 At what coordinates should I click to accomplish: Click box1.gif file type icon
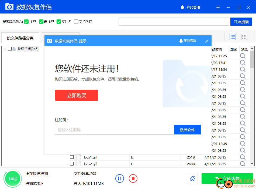[79, 157]
